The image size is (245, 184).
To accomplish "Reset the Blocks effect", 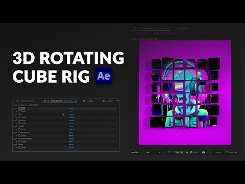I will (71, 108).
